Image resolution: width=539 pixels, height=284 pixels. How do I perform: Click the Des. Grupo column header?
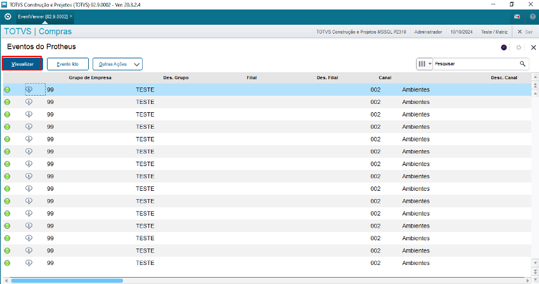coord(176,78)
